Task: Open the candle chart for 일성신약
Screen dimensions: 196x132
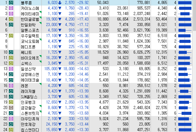Action: tap(185, 69)
